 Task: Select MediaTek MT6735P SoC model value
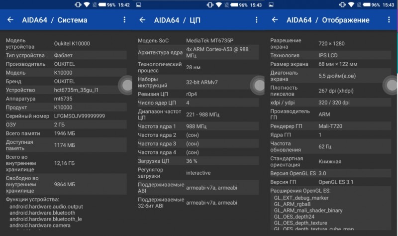point(209,41)
